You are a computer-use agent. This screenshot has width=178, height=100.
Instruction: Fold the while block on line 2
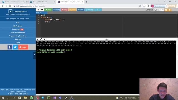(40, 17)
